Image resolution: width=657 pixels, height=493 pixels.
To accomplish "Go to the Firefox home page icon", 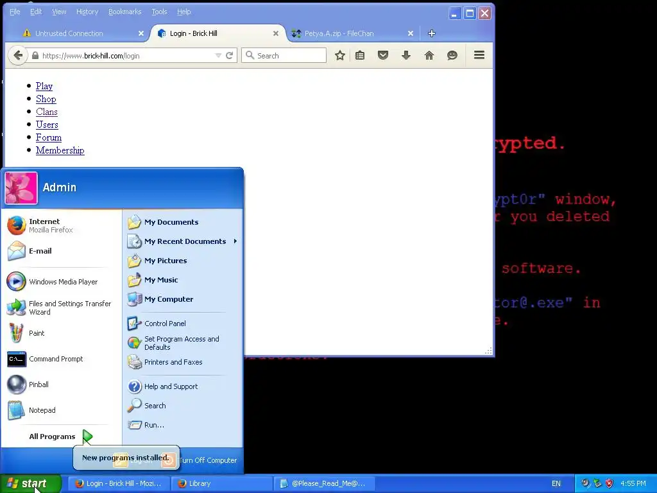I will (x=429, y=55).
